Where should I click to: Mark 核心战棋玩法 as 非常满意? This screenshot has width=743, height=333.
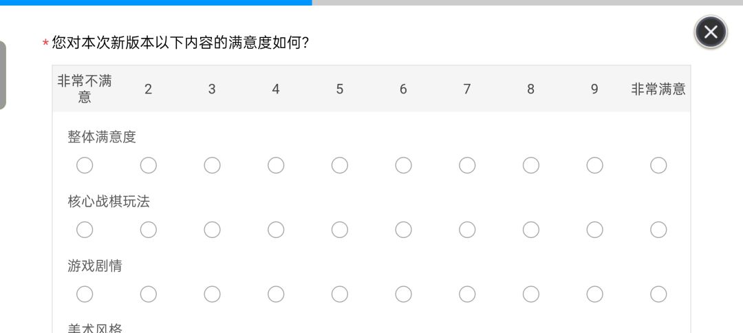pos(658,230)
